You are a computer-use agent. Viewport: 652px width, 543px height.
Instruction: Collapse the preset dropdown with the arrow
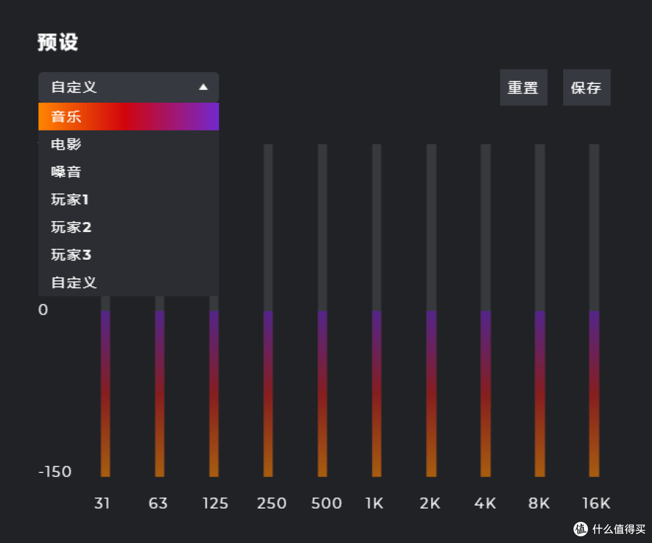point(204,87)
